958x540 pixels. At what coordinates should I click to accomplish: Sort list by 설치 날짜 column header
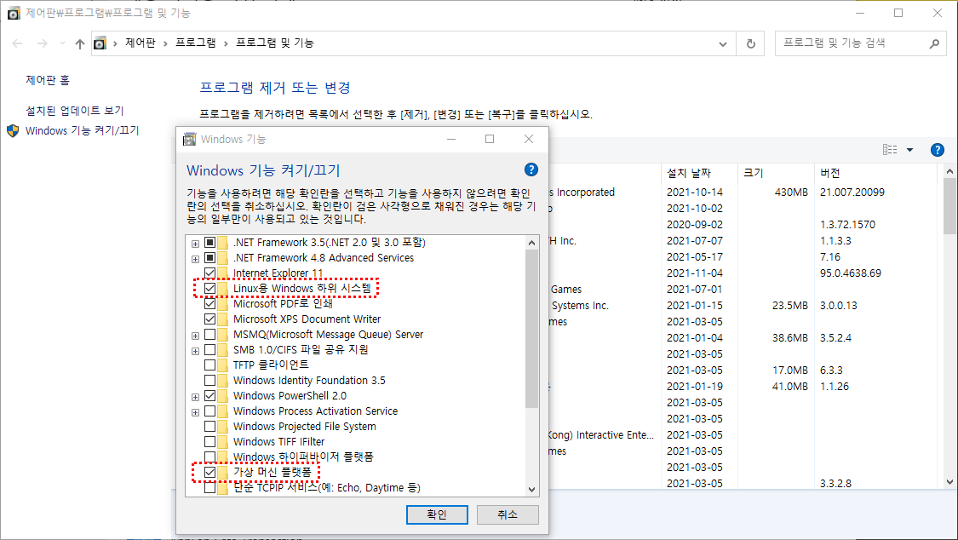click(x=688, y=172)
